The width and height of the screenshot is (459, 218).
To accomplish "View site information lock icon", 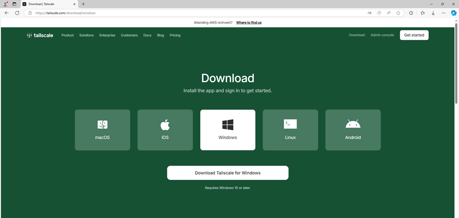I will click(x=30, y=13).
